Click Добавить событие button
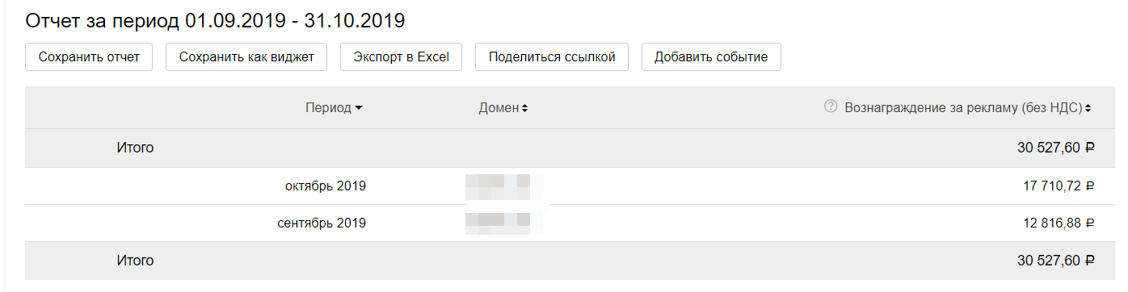This screenshot has height=292, width=1128. tap(711, 57)
